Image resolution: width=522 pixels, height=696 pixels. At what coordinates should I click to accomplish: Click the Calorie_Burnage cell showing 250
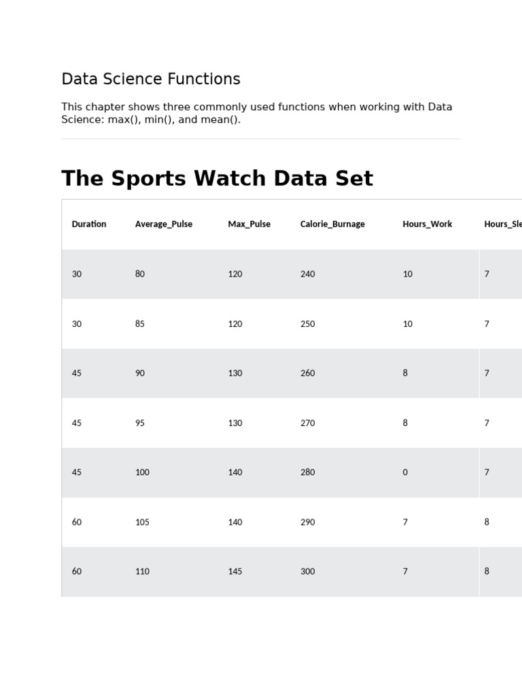(308, 324)
